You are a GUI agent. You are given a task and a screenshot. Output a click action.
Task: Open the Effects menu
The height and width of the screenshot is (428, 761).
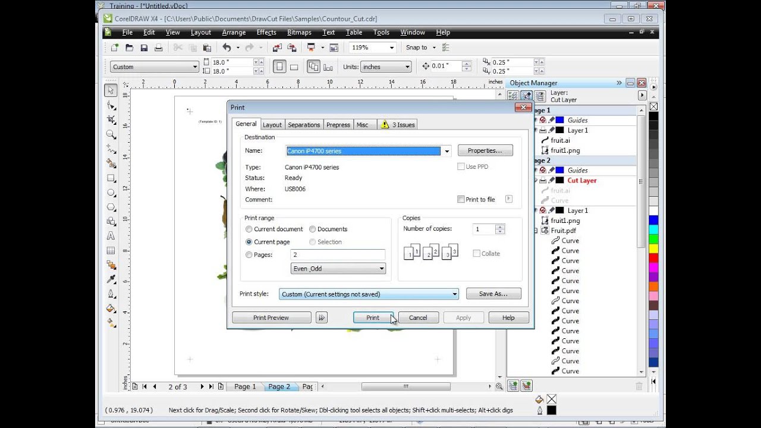click(266, 32)
